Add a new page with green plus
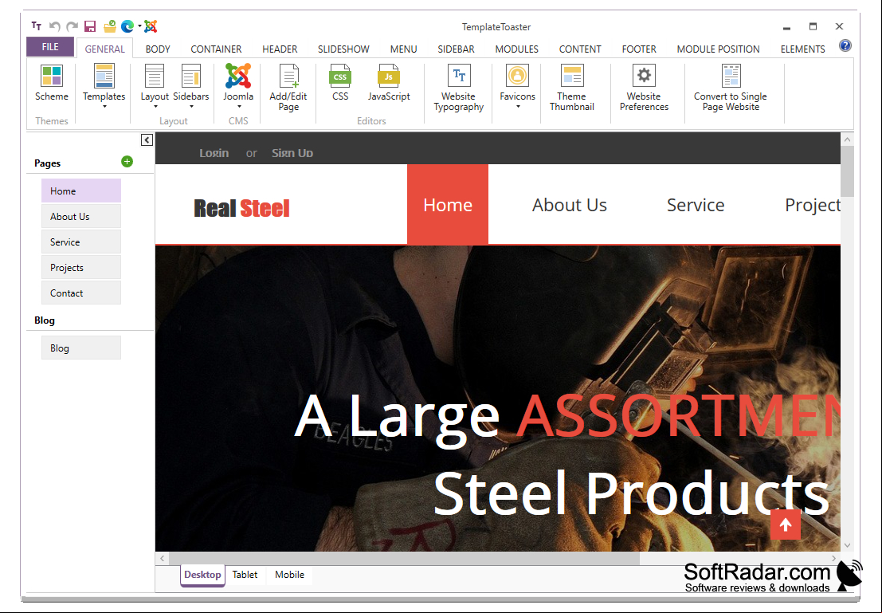882x613 pixels. click(x=127, y=162)
